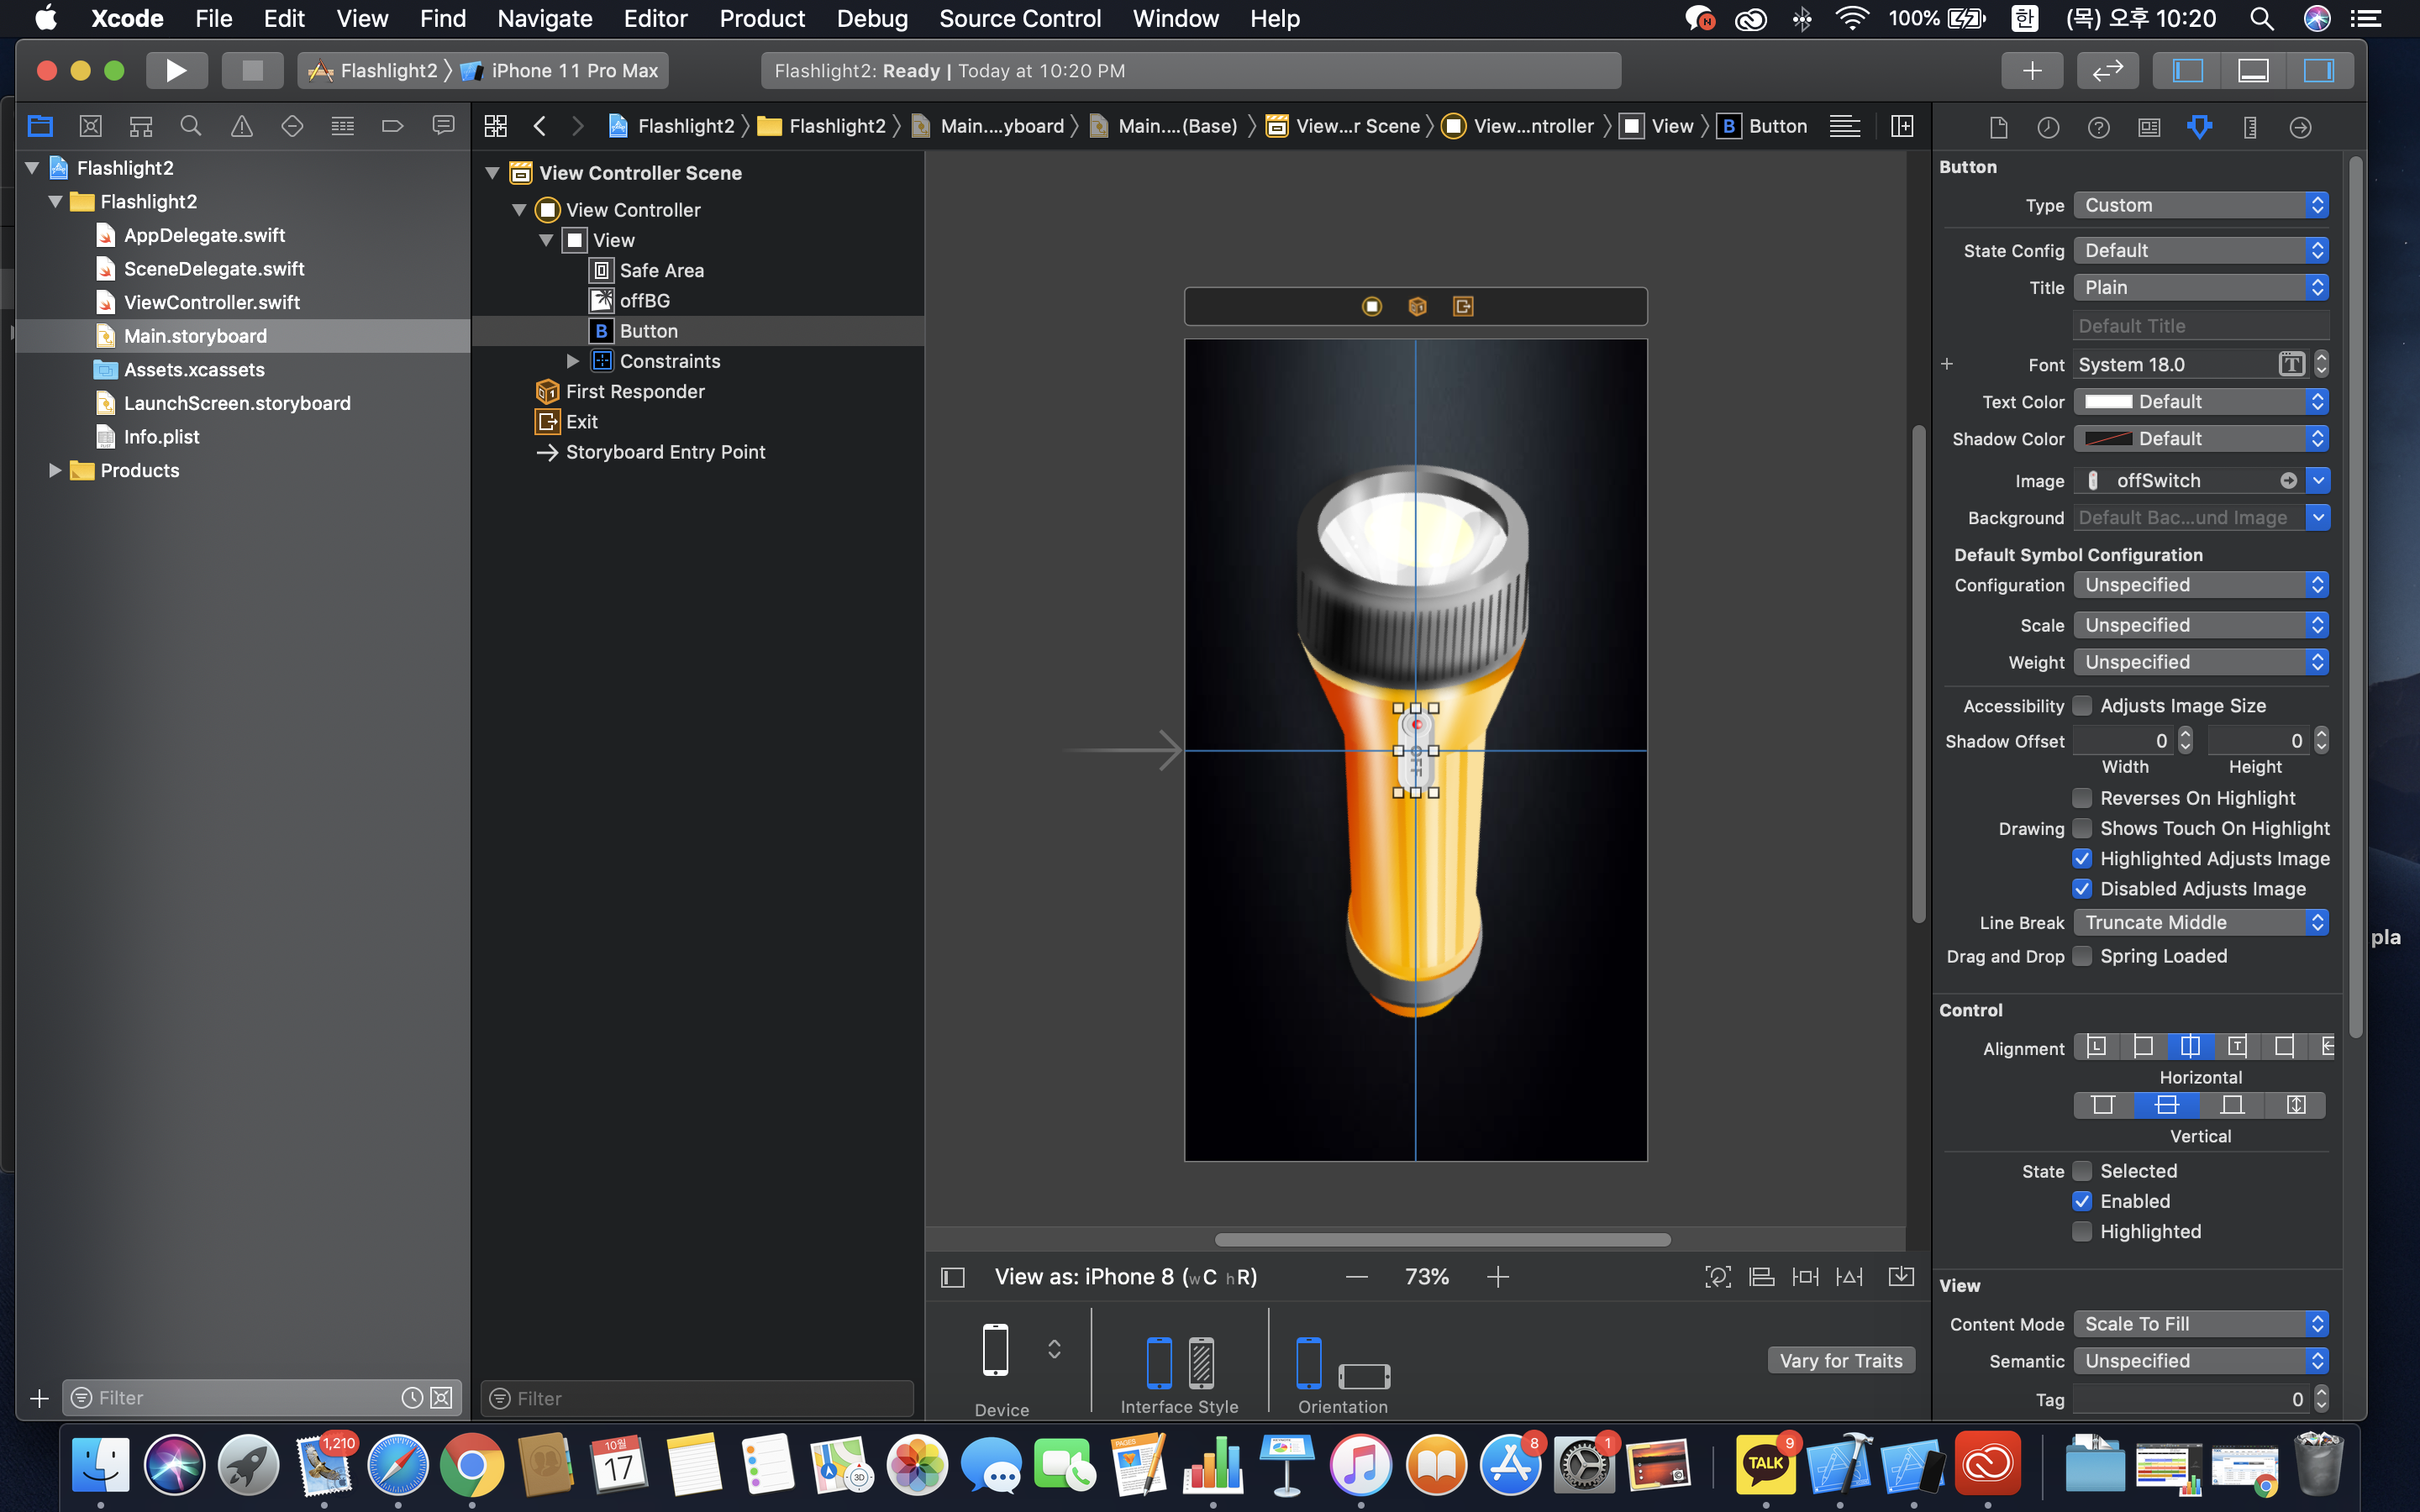The width and height of the screenshot is (2420, 1512).
Task: Expand the Constraints tree item
Action: click(x=573, y=361)
